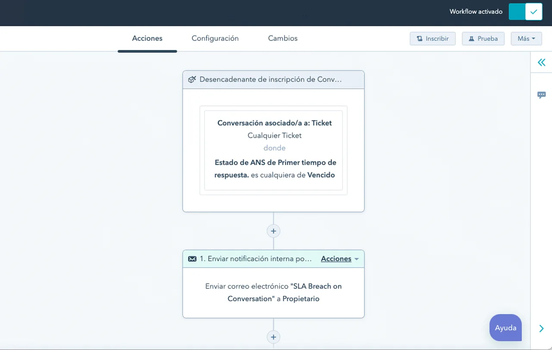Screen dimensions: 552x350
Task: Toggle the Workflow activado switch
Action: coord(525,12)
